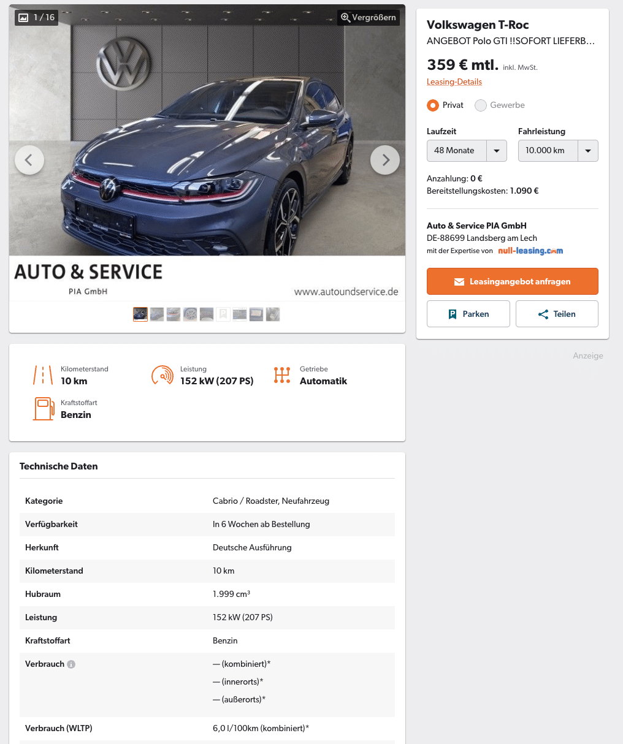
Task: Open the Leasing-Details link
Action: tap(454, 82)
